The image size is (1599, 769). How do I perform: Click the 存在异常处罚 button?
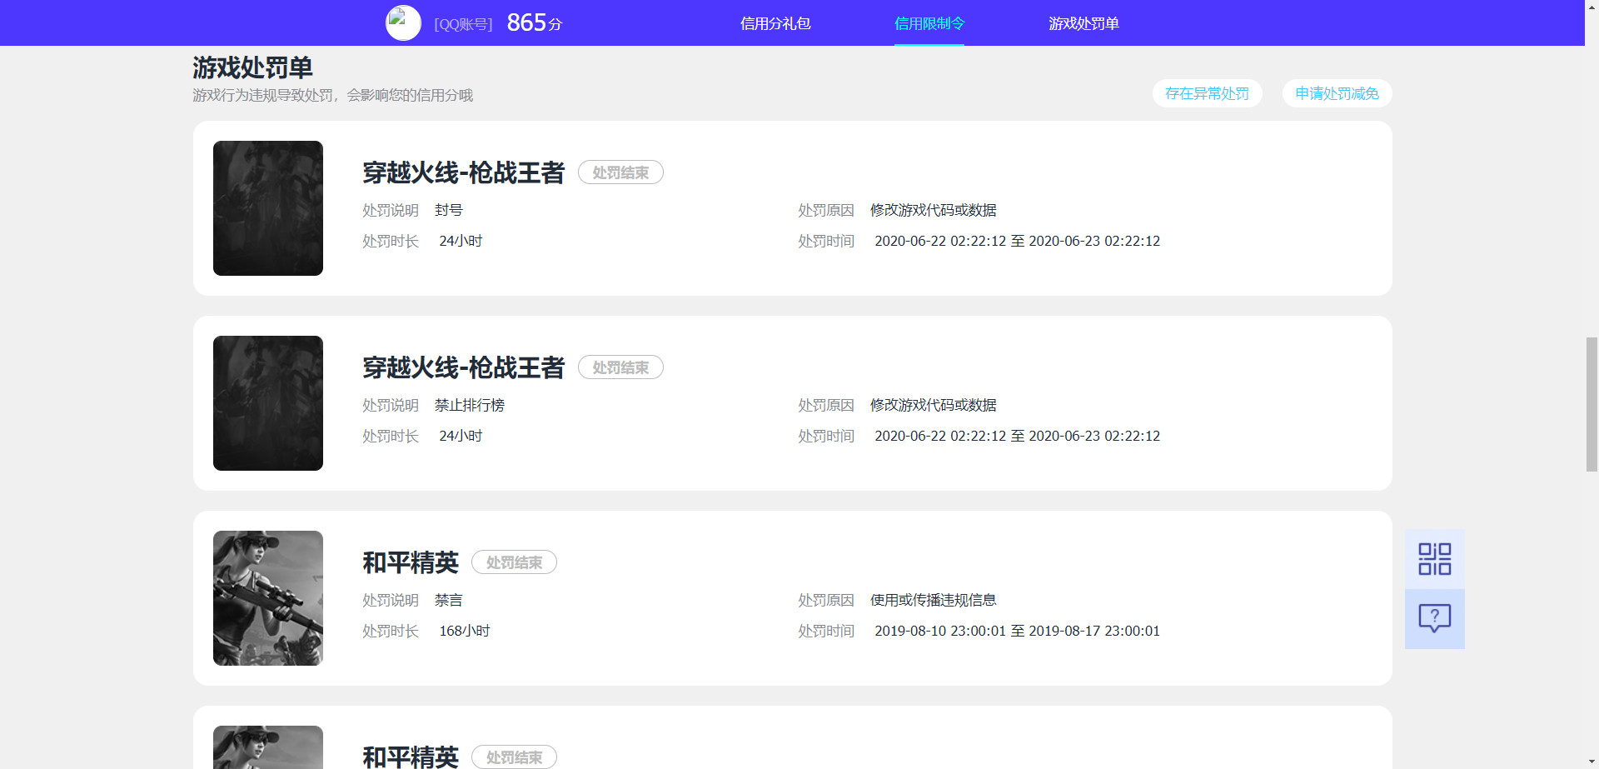(1207, 93)
